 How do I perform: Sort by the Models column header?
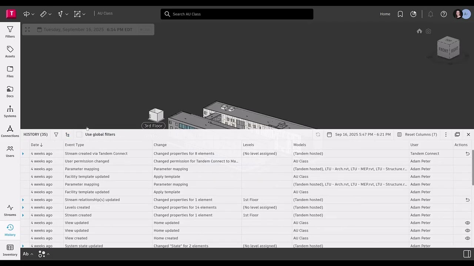[300, 145]
